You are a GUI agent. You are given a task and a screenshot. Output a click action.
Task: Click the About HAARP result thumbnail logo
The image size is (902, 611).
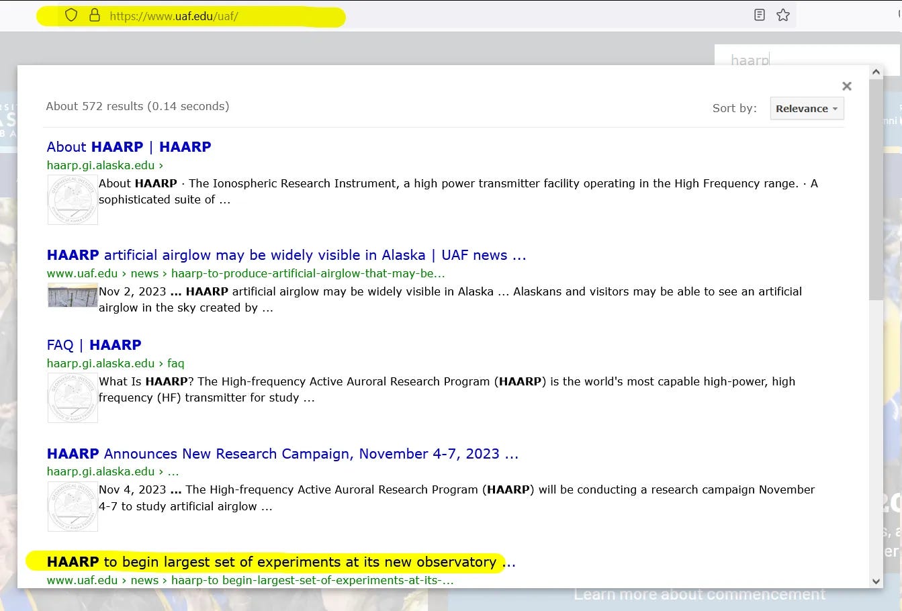tap(73, 199)
